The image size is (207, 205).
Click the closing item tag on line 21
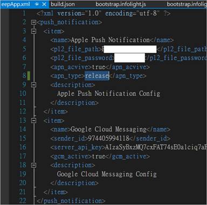tap(56, 192)
